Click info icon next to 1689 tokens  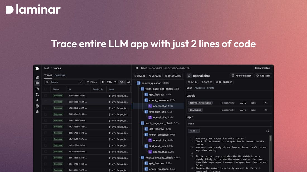[211, 82]
